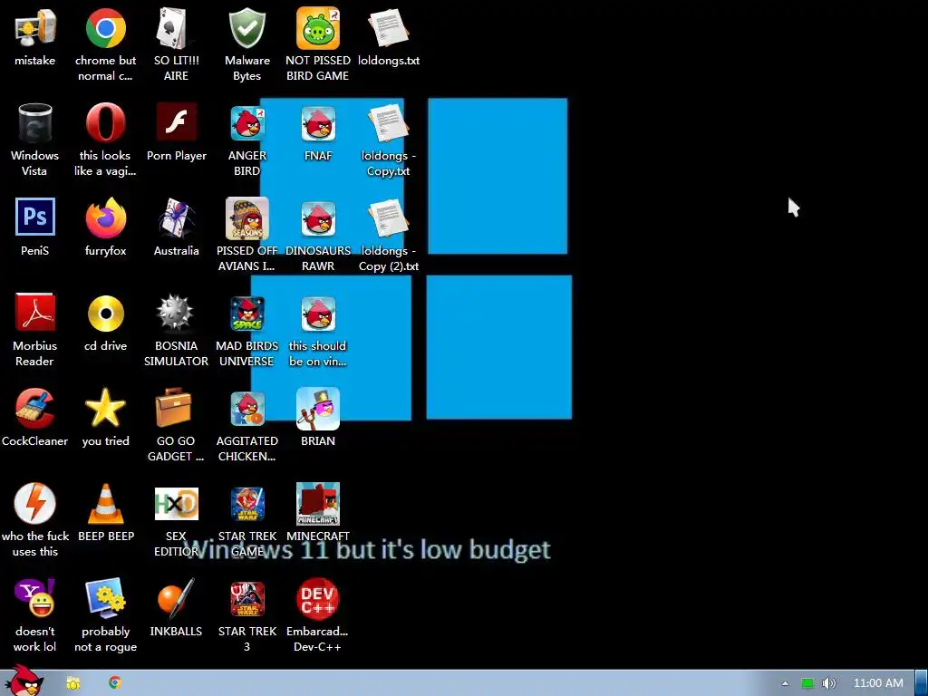Viewport: 928px width, 696px height.
Task: Select the loldongs.txt file
Action: (x=388, y=28)
